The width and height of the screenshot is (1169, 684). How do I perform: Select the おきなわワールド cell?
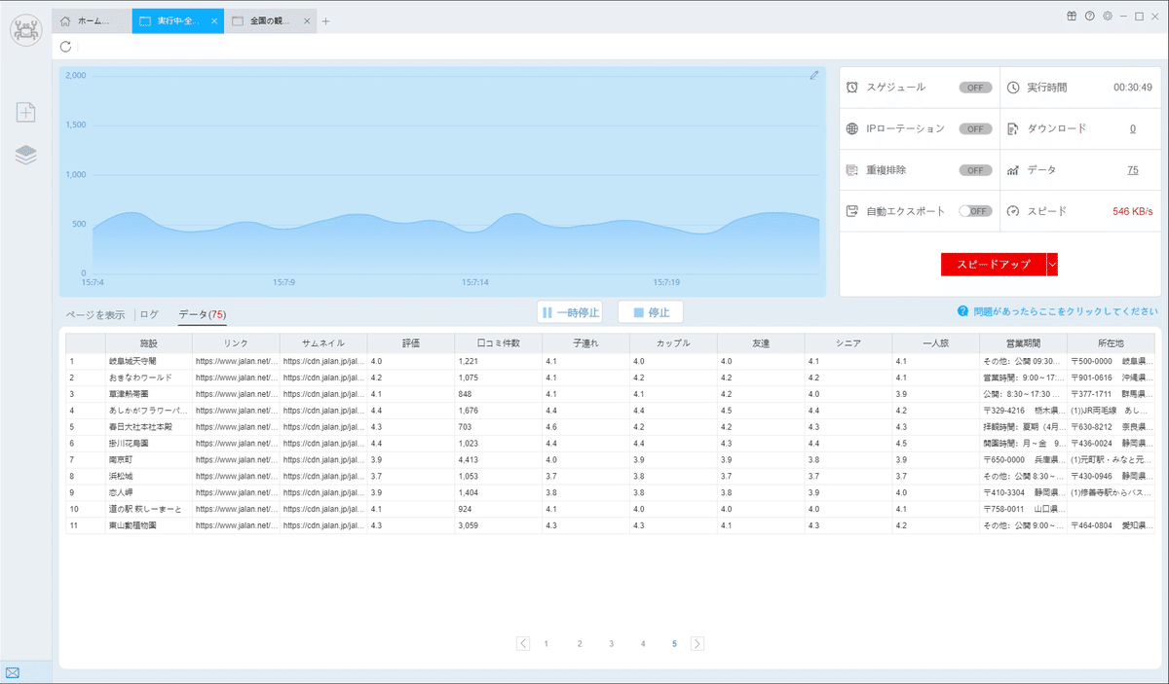[149, 378]
